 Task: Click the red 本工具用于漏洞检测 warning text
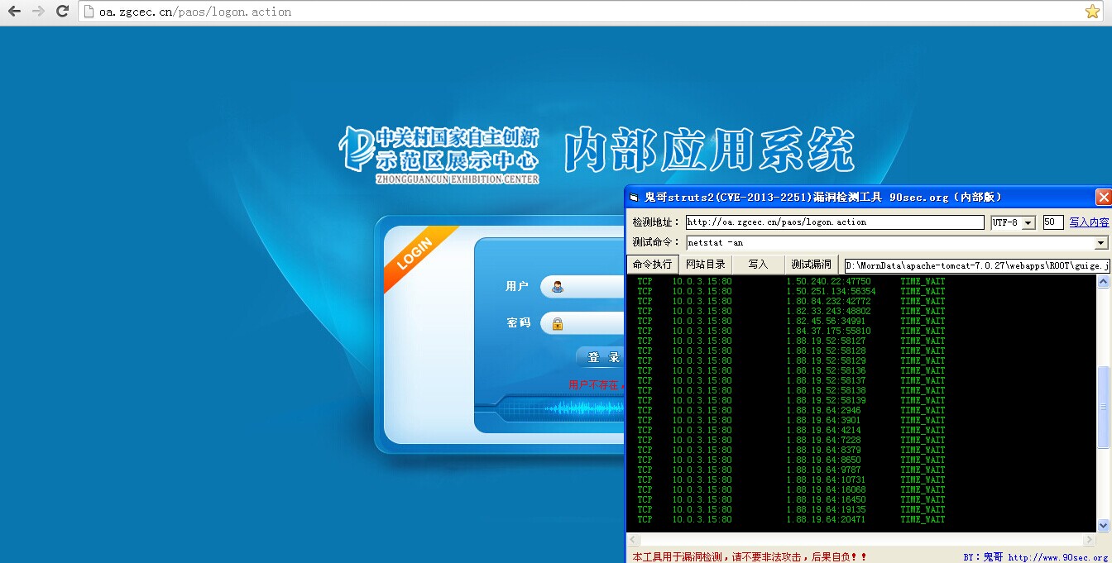pos(750,557)
